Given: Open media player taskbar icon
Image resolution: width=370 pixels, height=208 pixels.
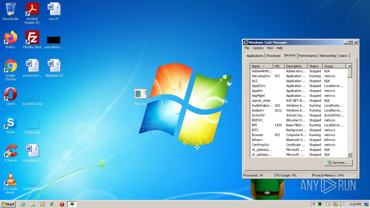Looking at the screenshot, I should (x=42, y=204).
